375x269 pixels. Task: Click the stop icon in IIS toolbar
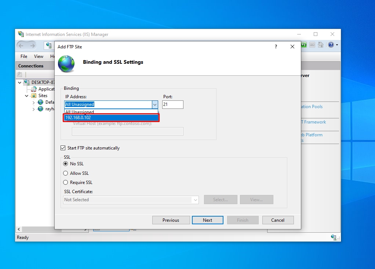pos(312,45)
